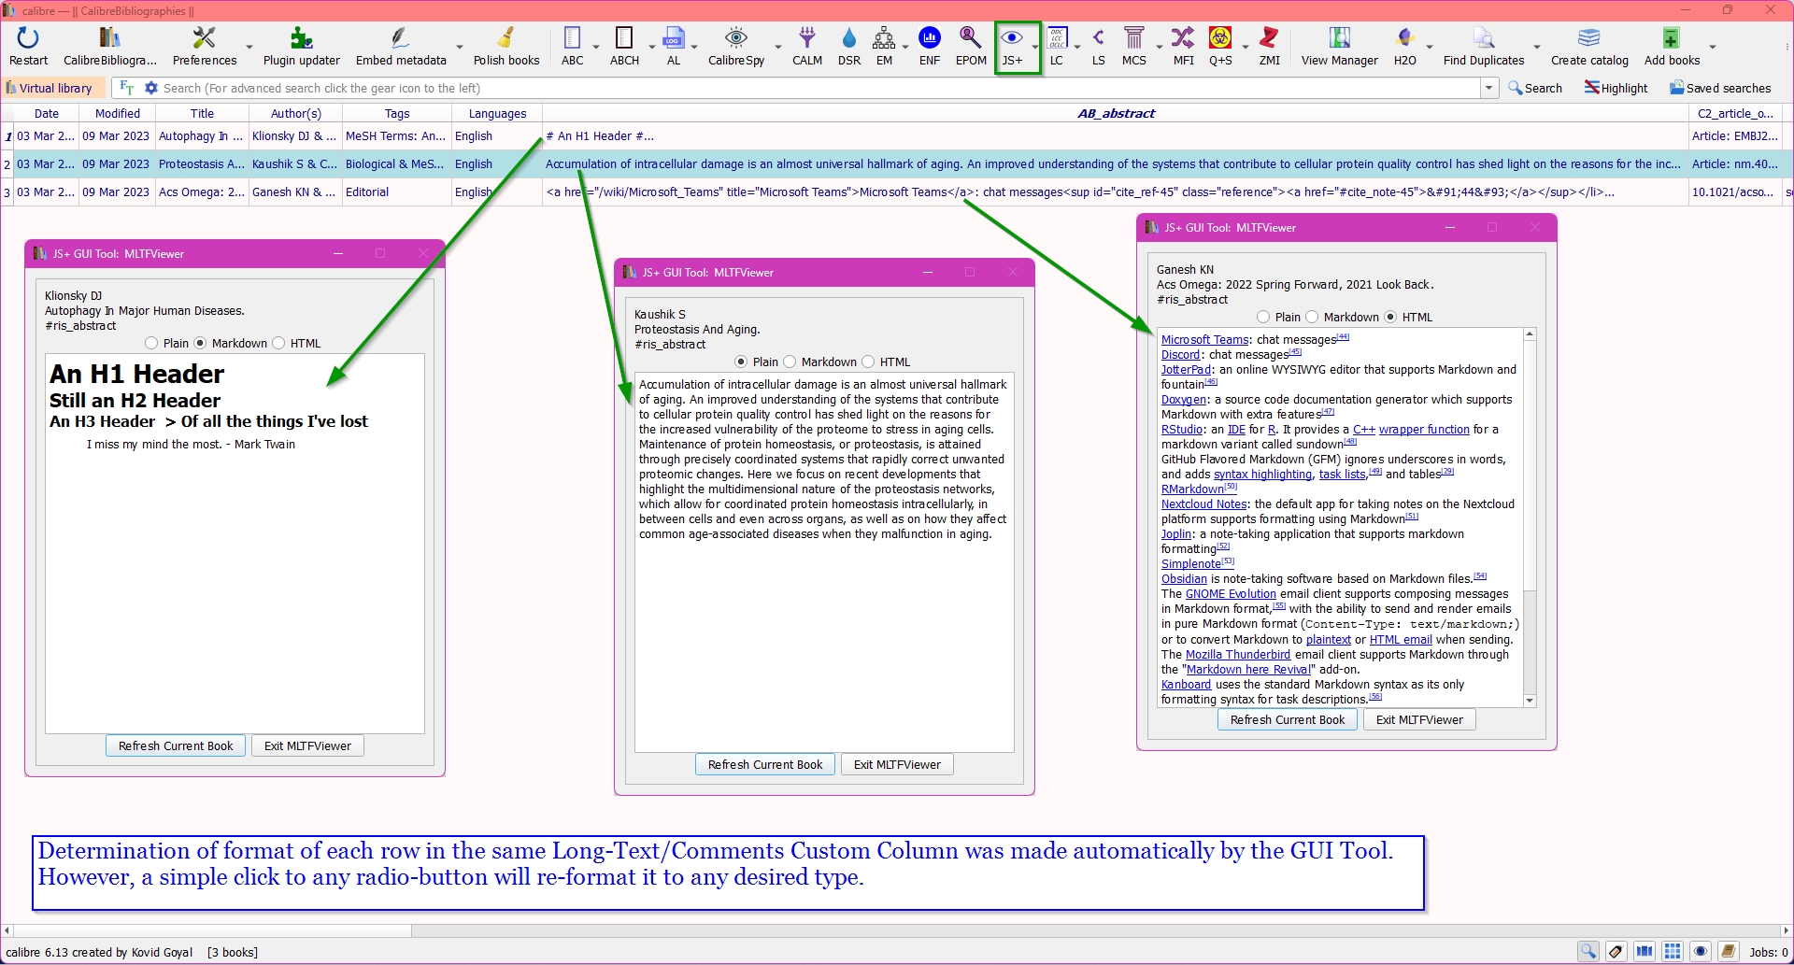Screen dimensions: 1794x965
Task: Select Markdown in the Klionsky DJ viewer
Action: pyautogui.click(x=200, y=344)
